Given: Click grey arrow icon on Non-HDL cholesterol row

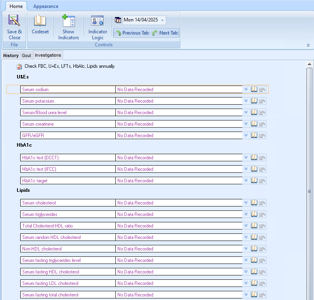Looking at the screenshot, I should coord(262,249).
